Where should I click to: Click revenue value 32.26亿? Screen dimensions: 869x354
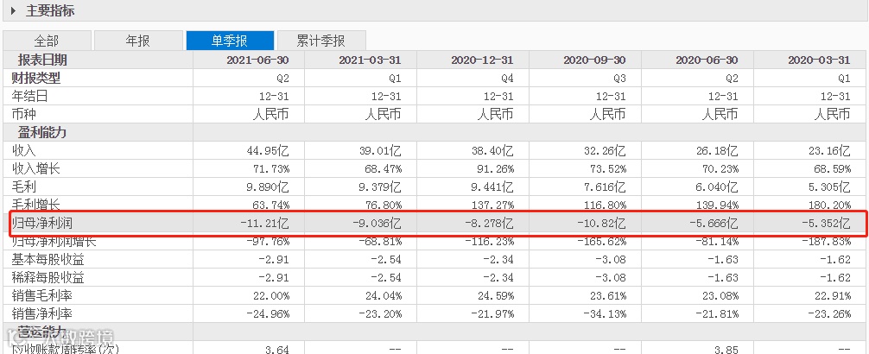[x=604, y=150]
